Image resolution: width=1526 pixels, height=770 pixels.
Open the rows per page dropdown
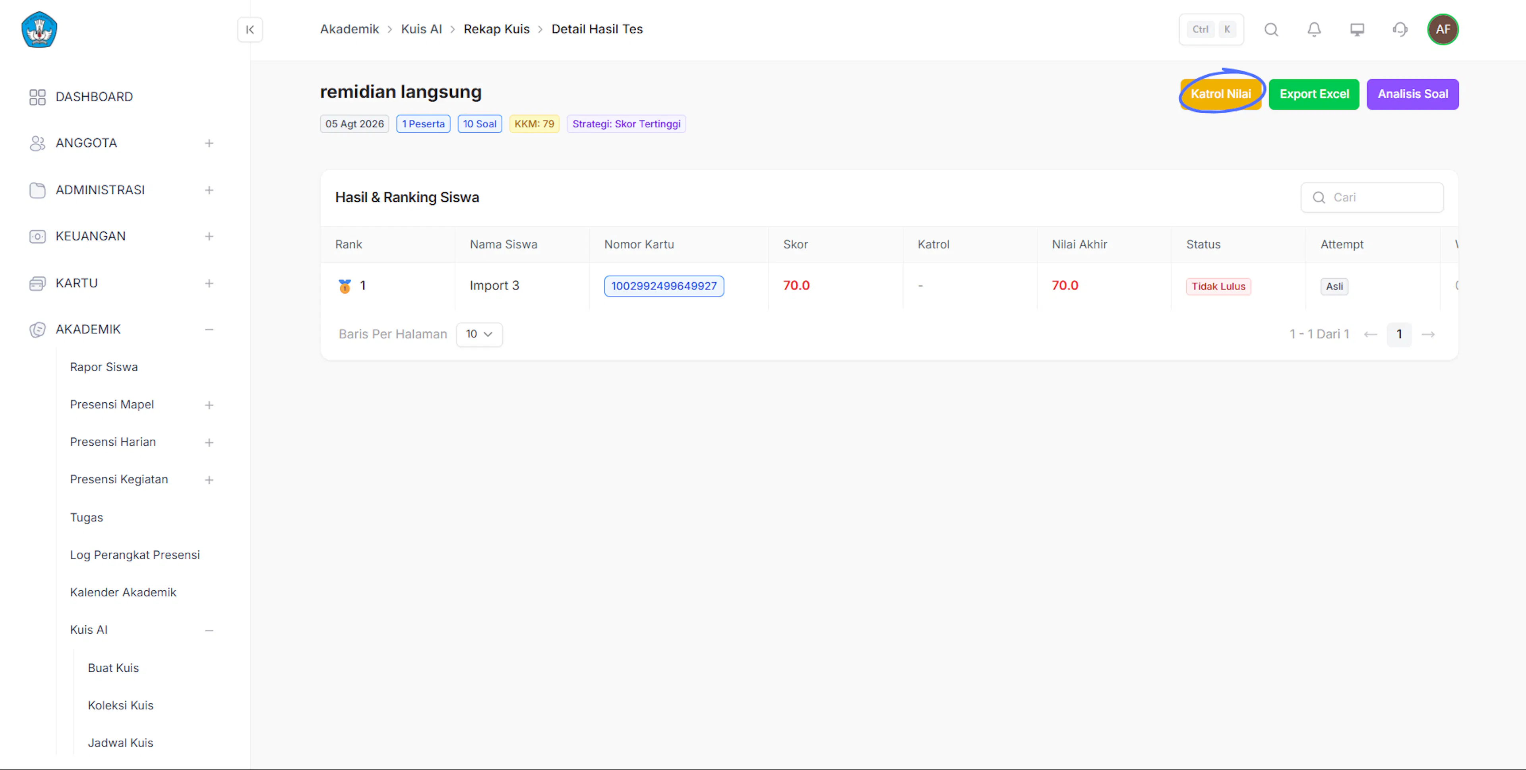click(479, 335)
